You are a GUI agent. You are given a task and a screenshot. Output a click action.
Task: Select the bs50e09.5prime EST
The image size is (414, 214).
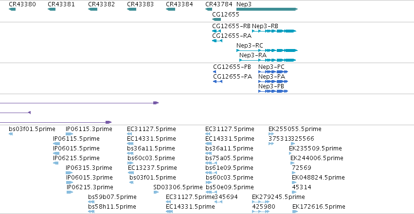tap(211, 193)
